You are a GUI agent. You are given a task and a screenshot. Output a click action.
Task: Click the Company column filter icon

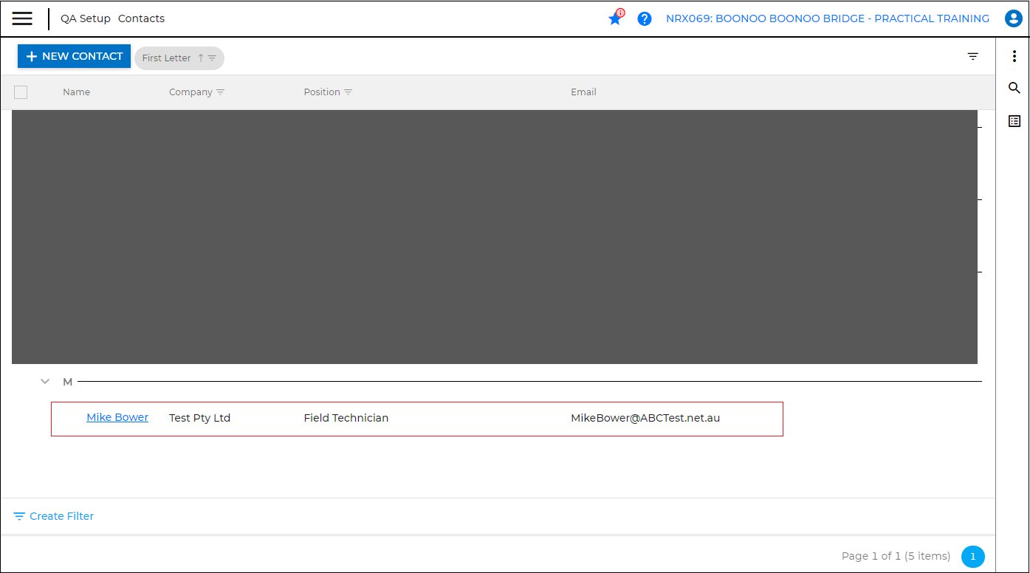point(220,92)
